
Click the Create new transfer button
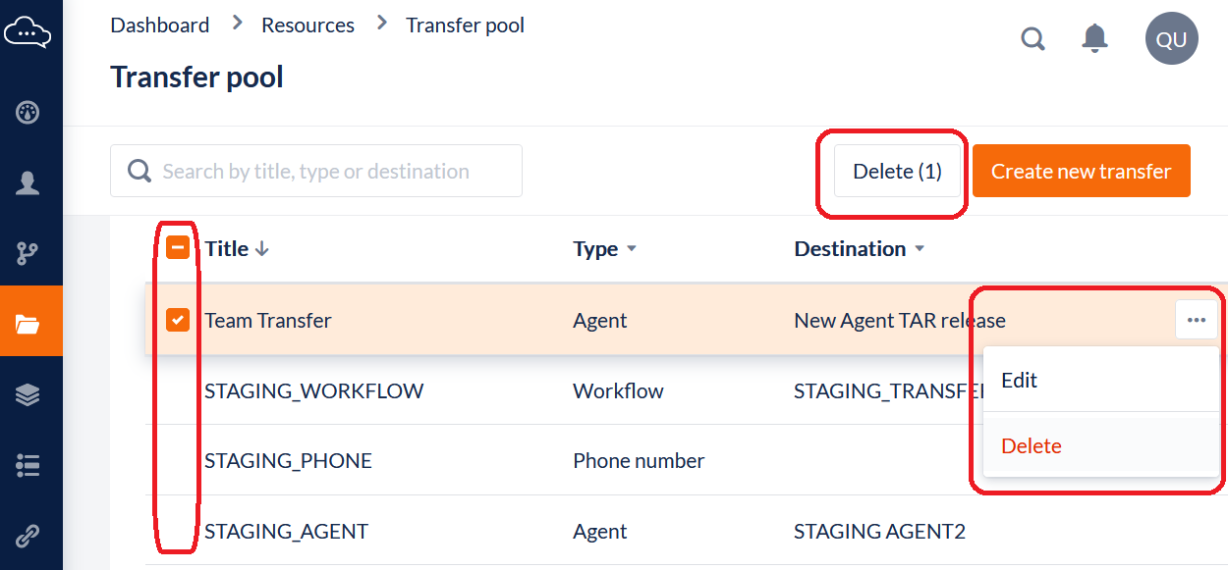coord(1081,172)
